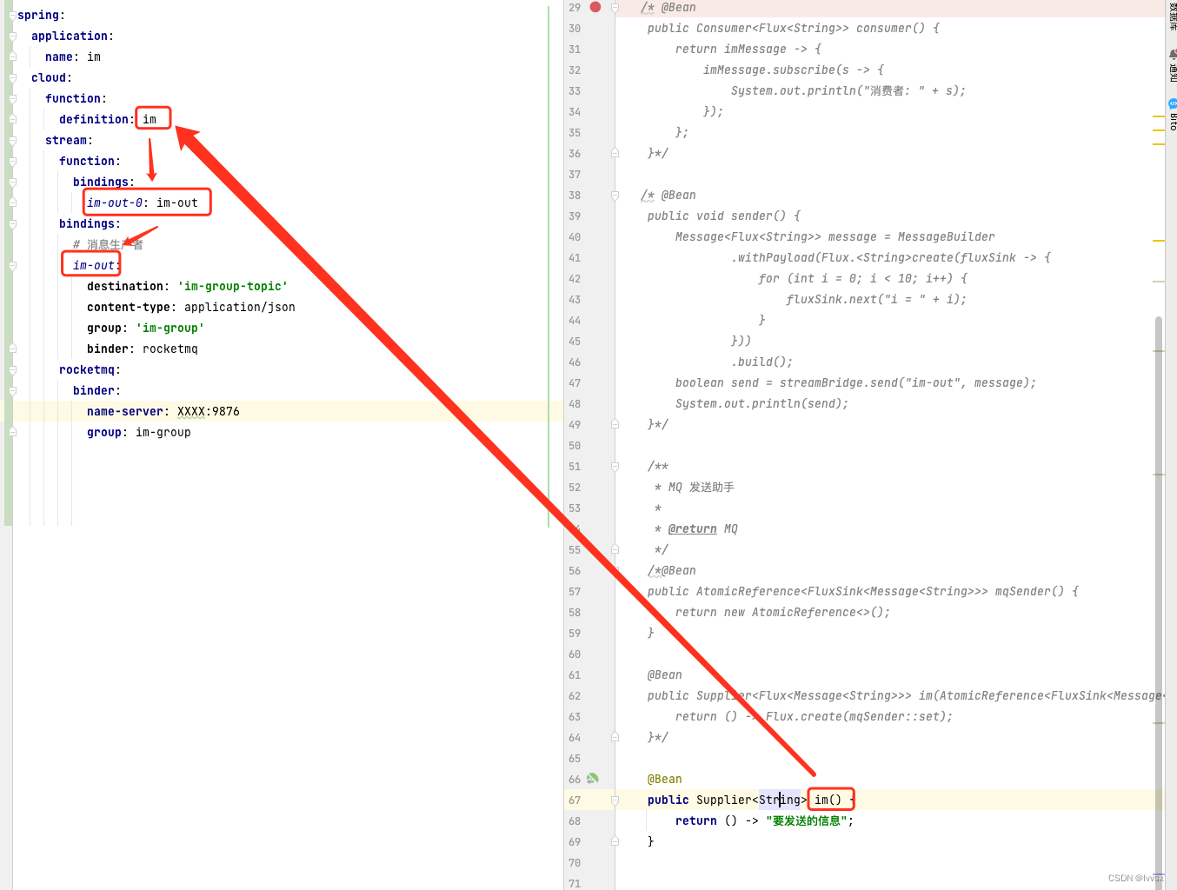Click the 'XXXX:9876' name-server value
The height and width of the screenshot is (890, 1177).
coord(209,411)
